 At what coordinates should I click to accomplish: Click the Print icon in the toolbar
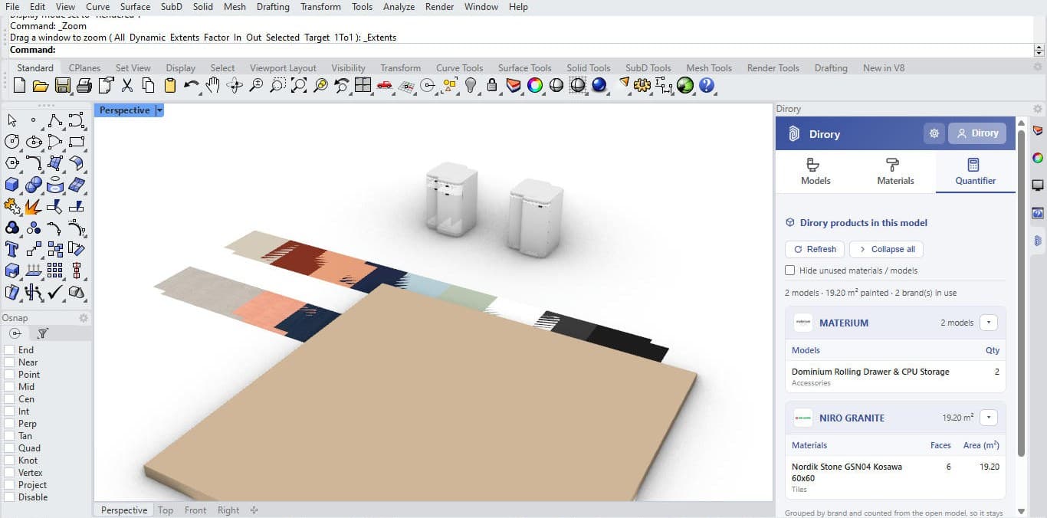[84, 86]
